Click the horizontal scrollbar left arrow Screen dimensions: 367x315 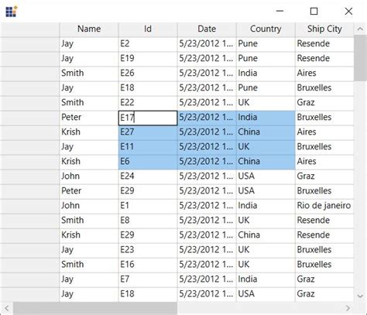pos(7,308)
